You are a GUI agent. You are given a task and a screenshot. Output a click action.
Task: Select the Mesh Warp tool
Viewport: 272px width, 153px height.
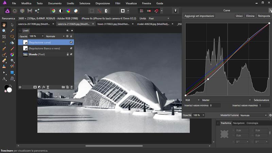click(12, 79)
